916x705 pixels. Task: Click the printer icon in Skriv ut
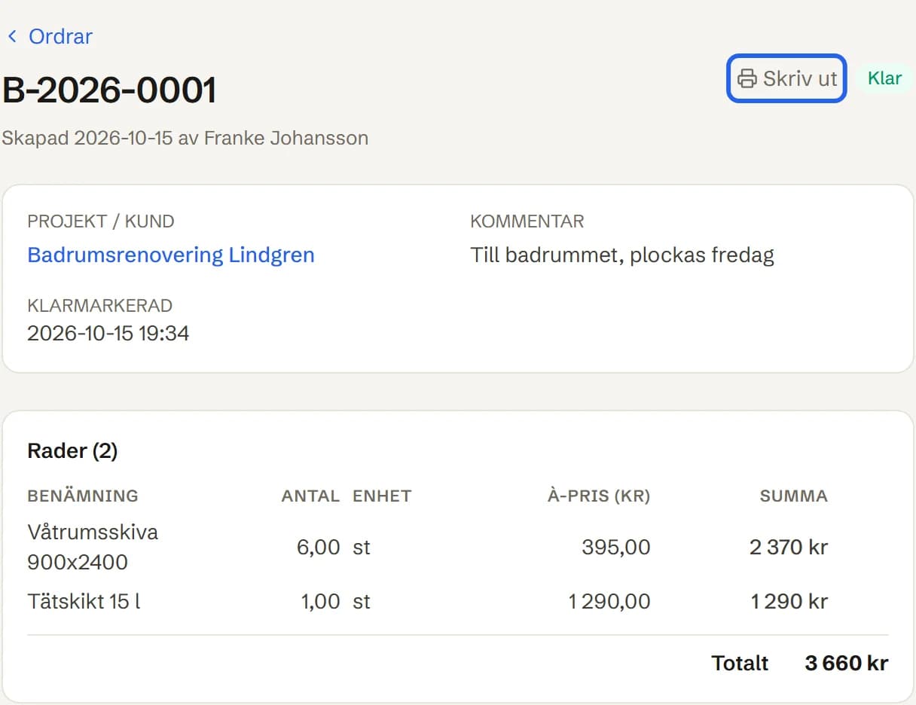(746, 78)
